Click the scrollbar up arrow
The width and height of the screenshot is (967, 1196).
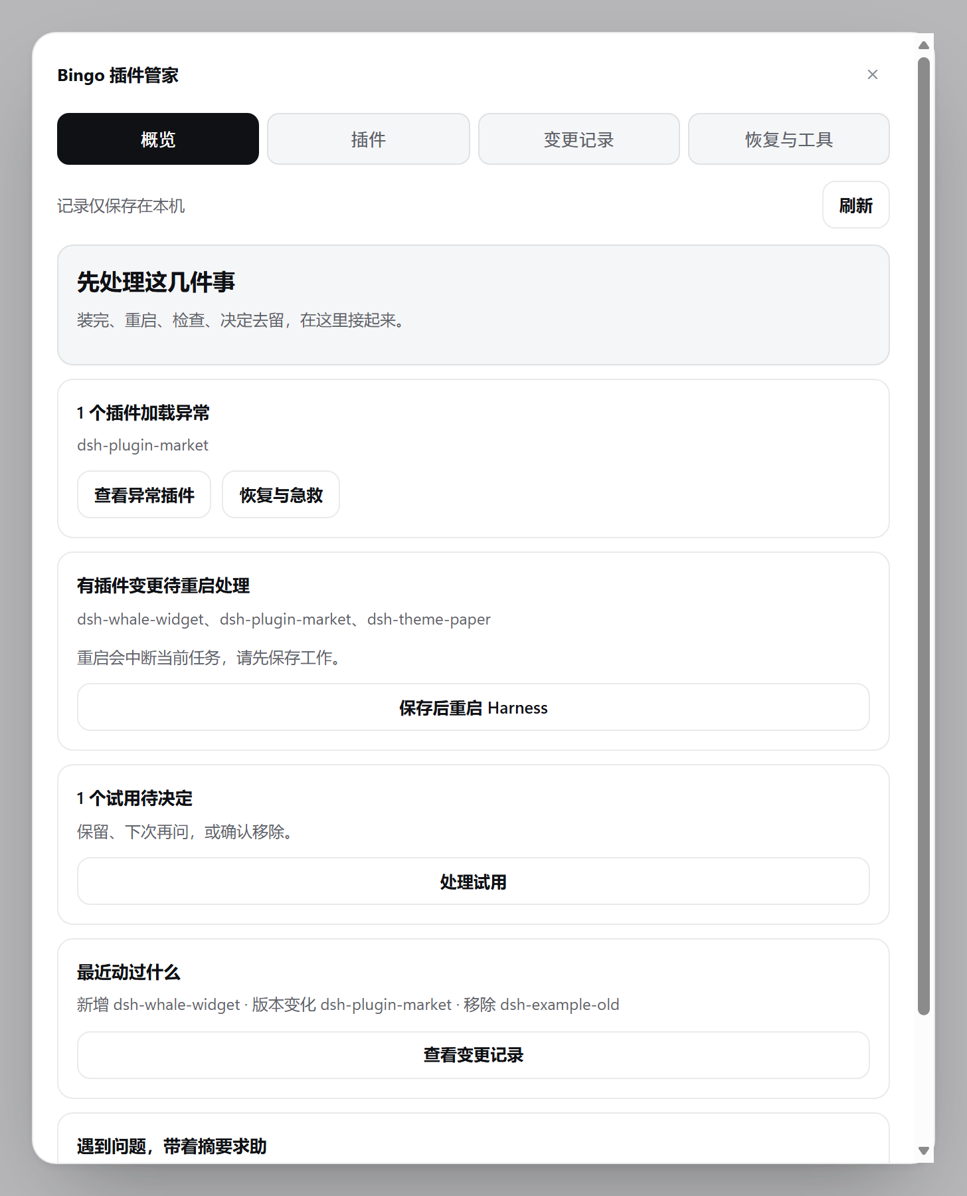click(x=924, y=45)
